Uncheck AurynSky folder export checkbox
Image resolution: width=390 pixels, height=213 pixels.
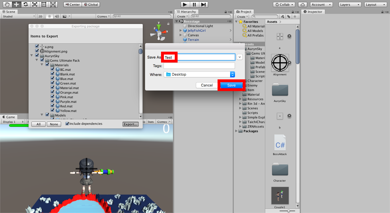(37, 55)
